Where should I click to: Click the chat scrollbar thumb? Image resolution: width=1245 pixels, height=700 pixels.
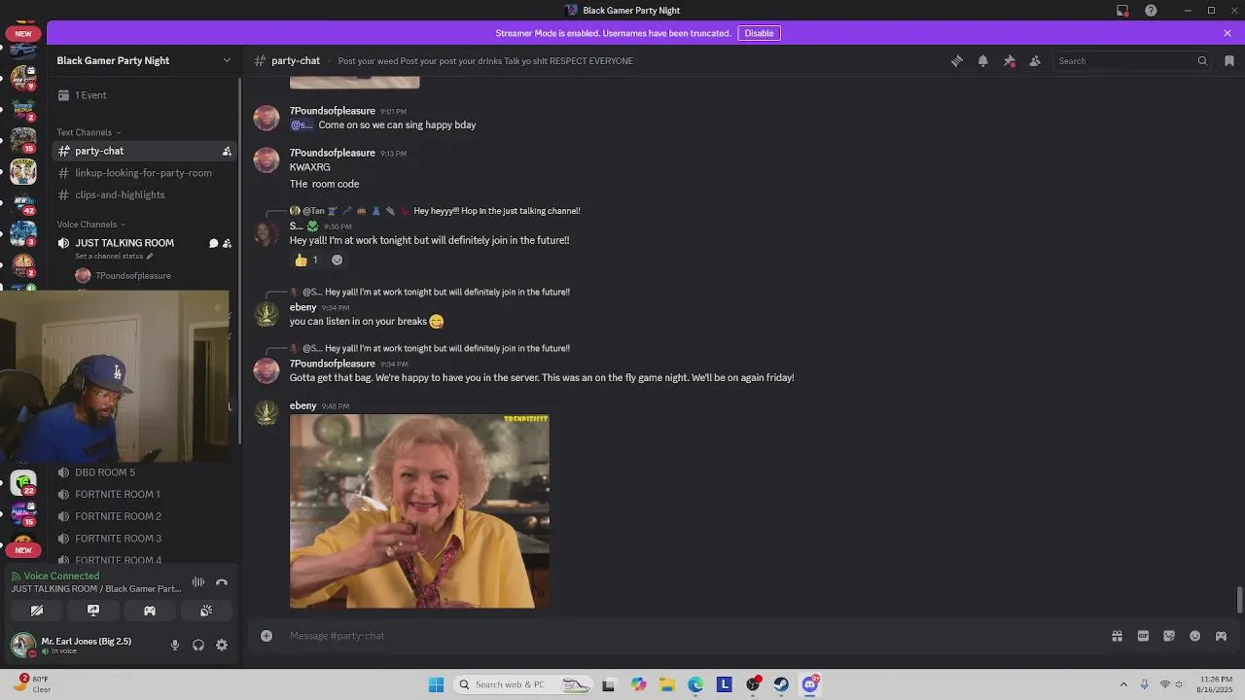1239,600
